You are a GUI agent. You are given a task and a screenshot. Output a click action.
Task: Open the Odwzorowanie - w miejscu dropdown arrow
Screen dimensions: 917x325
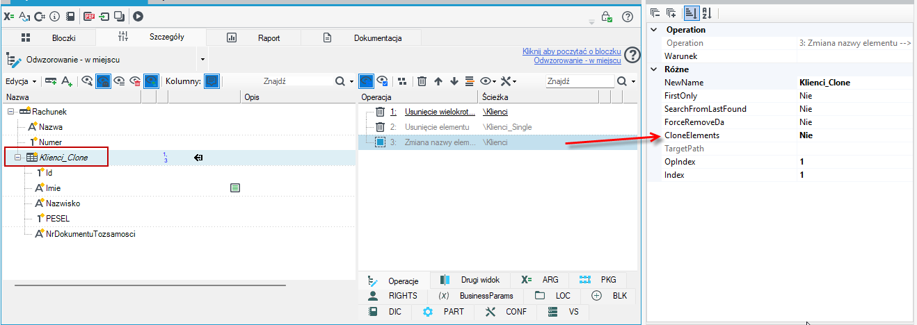[x=202, y=60]
